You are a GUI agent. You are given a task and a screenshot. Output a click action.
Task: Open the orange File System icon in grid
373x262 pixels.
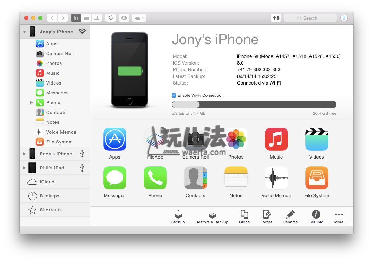316,178
